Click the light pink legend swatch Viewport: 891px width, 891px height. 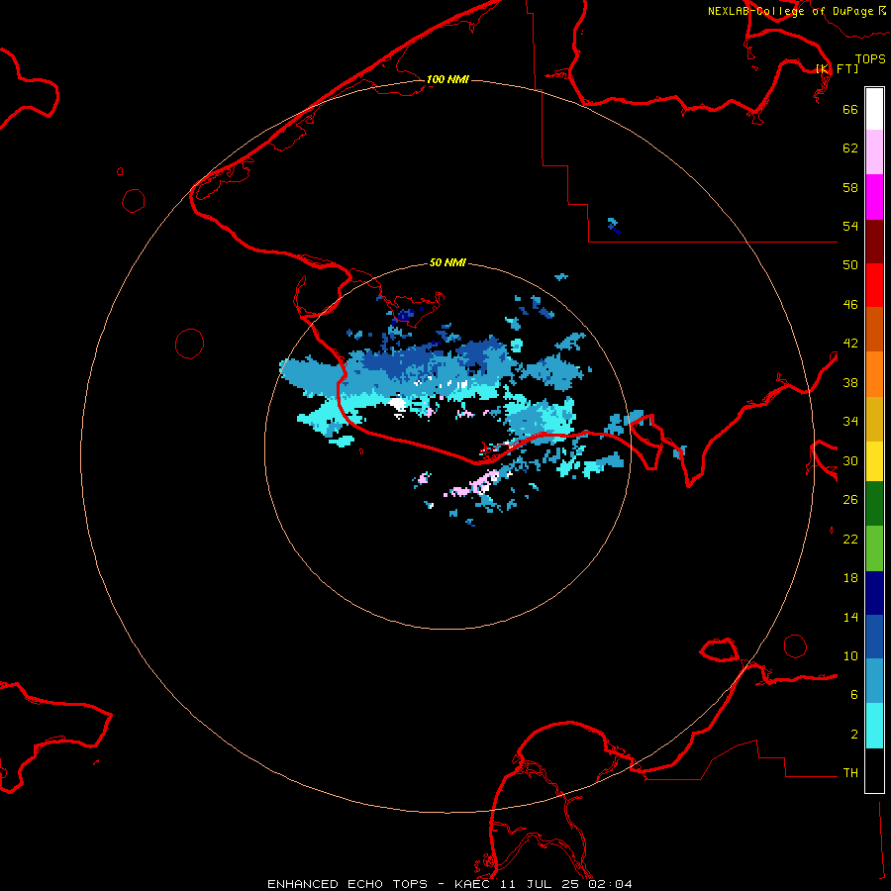[x=874, y=151]
